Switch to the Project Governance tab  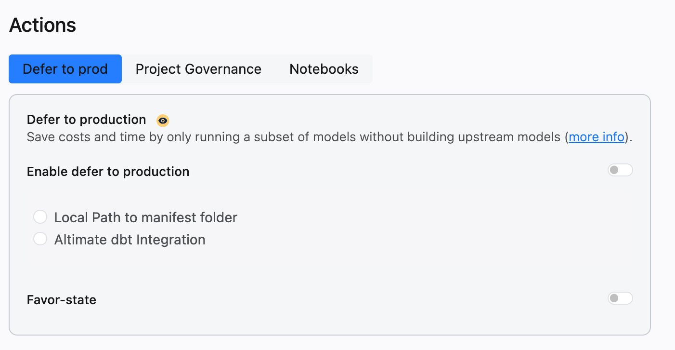click(x=198, y=69)
